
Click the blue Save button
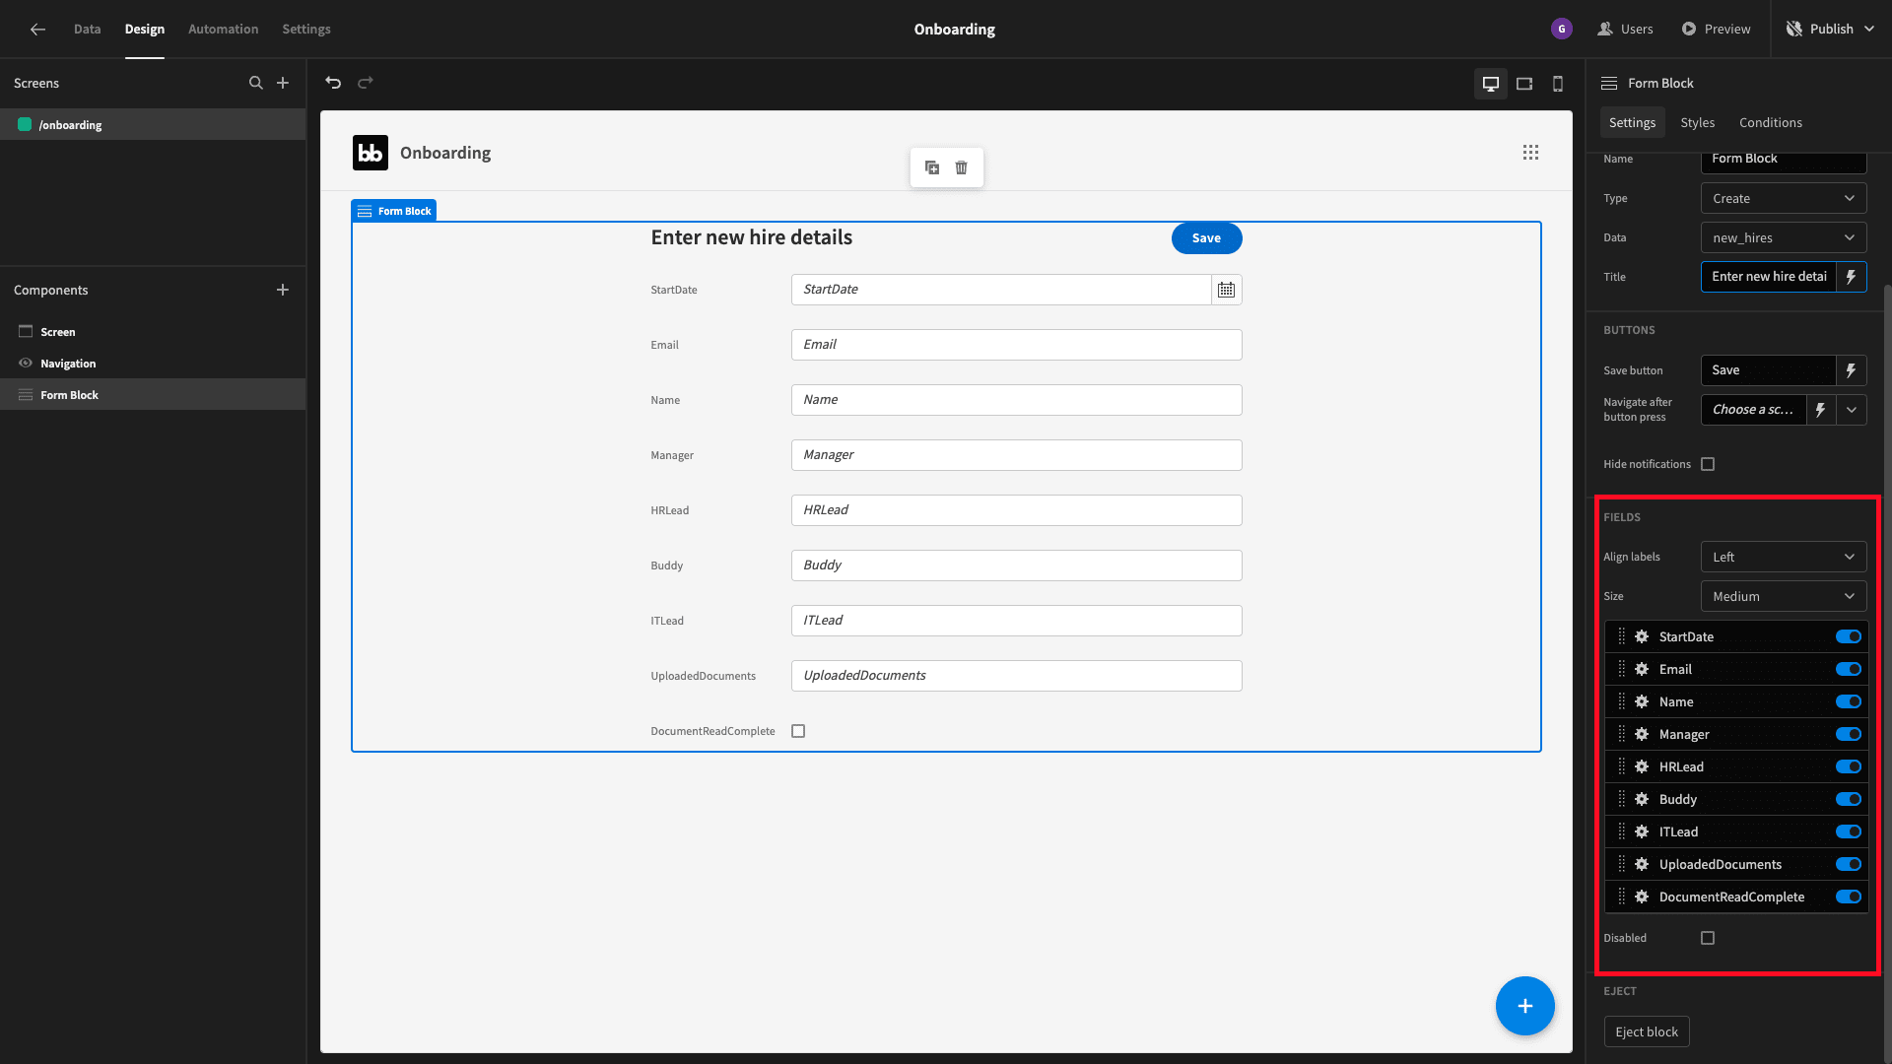1206,237
